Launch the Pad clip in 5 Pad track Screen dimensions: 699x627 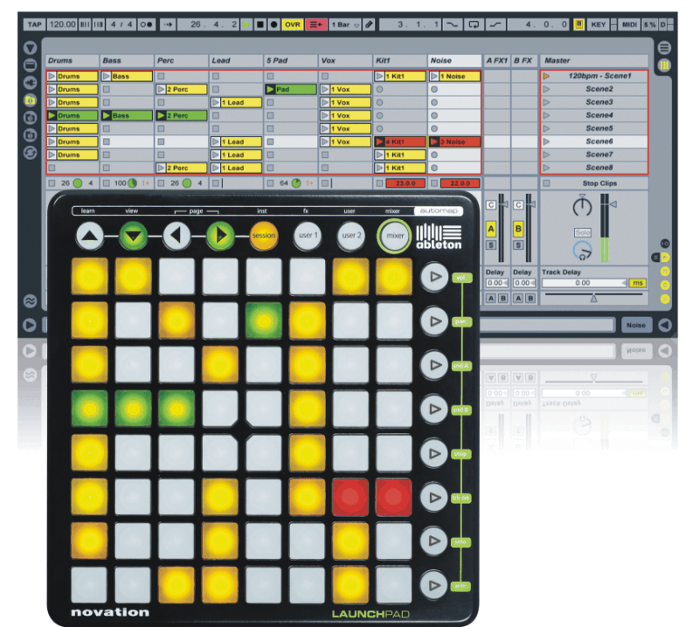[289, 89]
